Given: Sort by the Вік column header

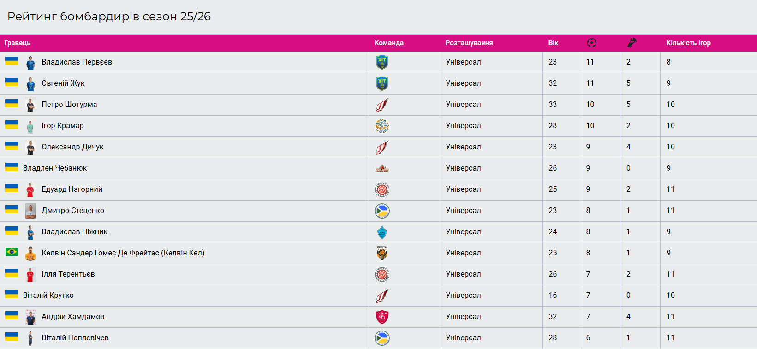Looking at the screenshot, I should point(553,43).
